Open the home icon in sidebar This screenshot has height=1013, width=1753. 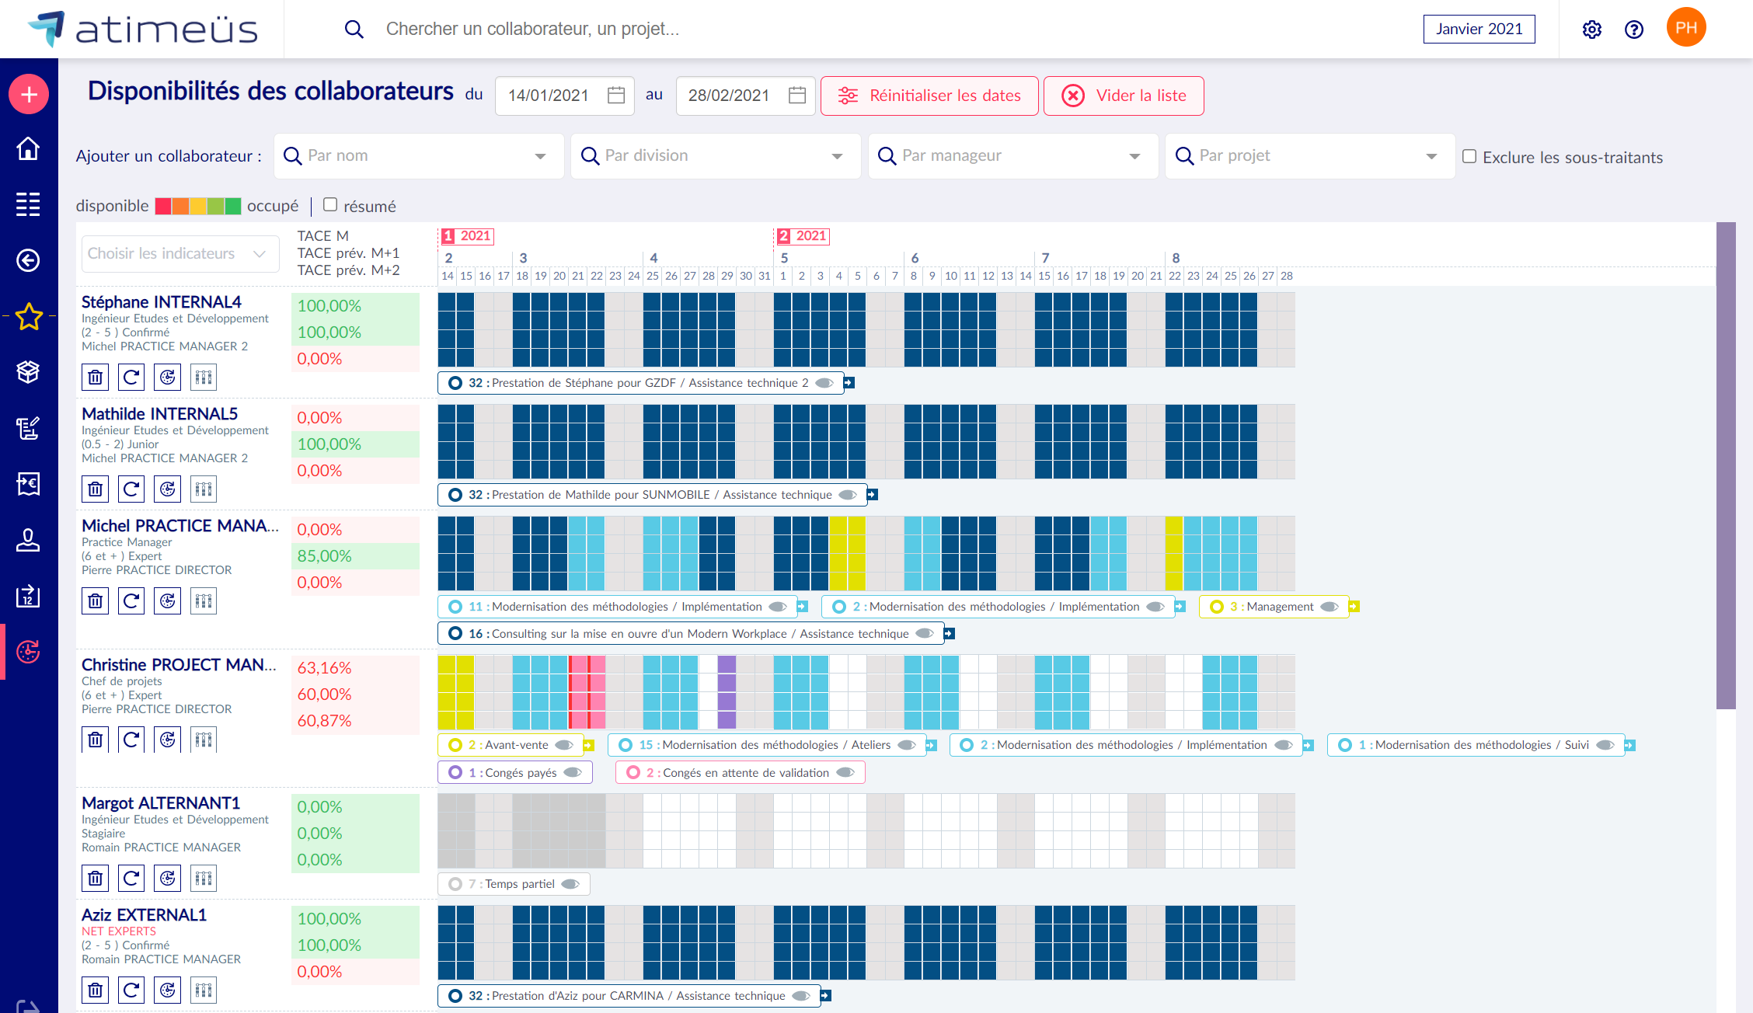(29, 148)
